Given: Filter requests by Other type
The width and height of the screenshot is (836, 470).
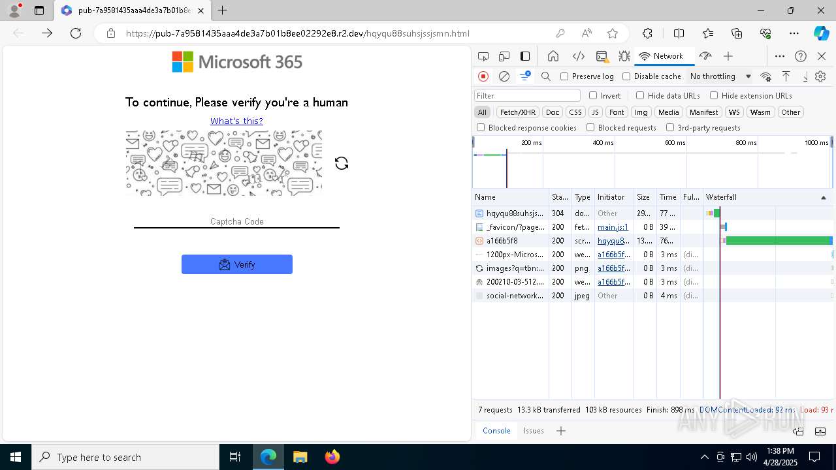Looking at the screenshot, I should click(790, 112).
